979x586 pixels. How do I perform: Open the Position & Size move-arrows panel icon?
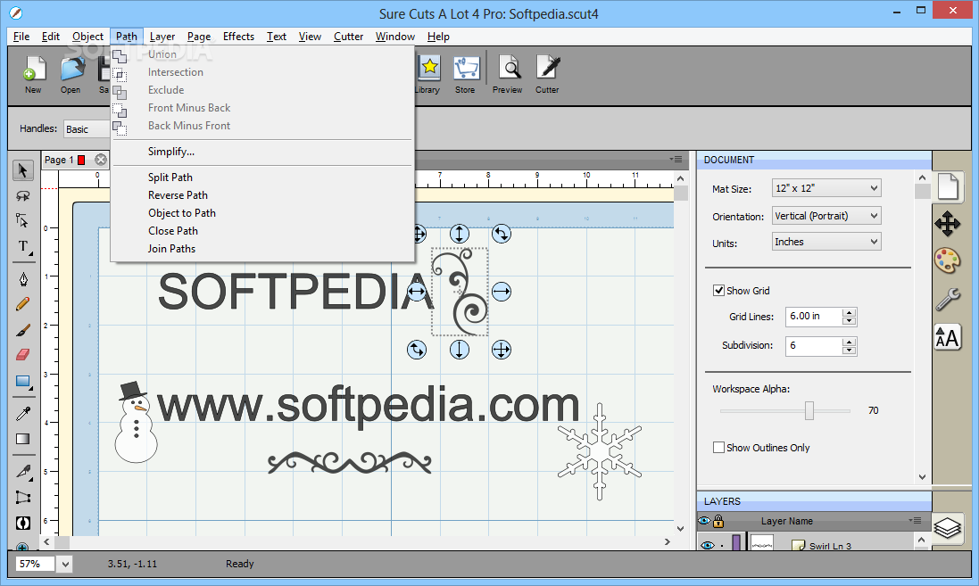coord(948,223)
